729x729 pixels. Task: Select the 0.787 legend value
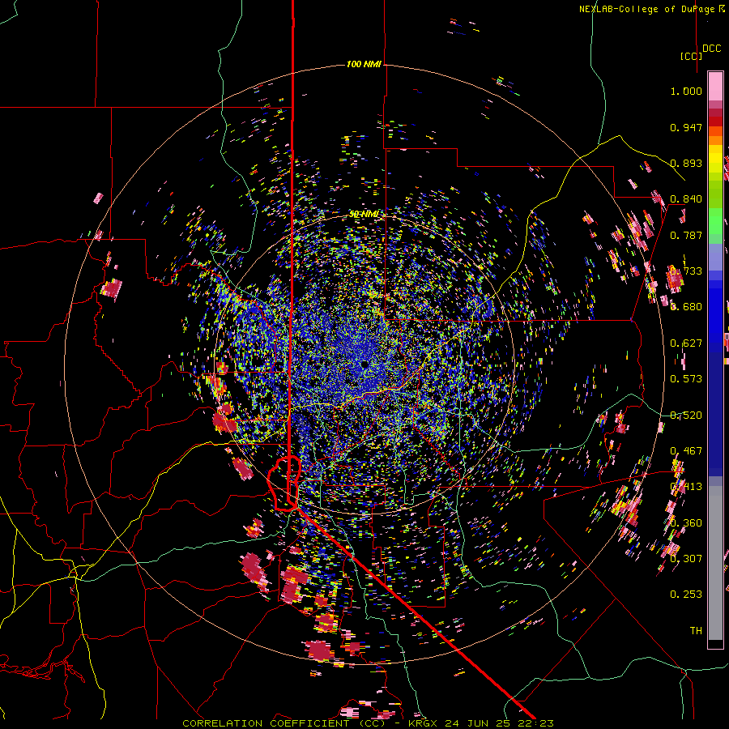pyautogui.click(x=686, y=235)
